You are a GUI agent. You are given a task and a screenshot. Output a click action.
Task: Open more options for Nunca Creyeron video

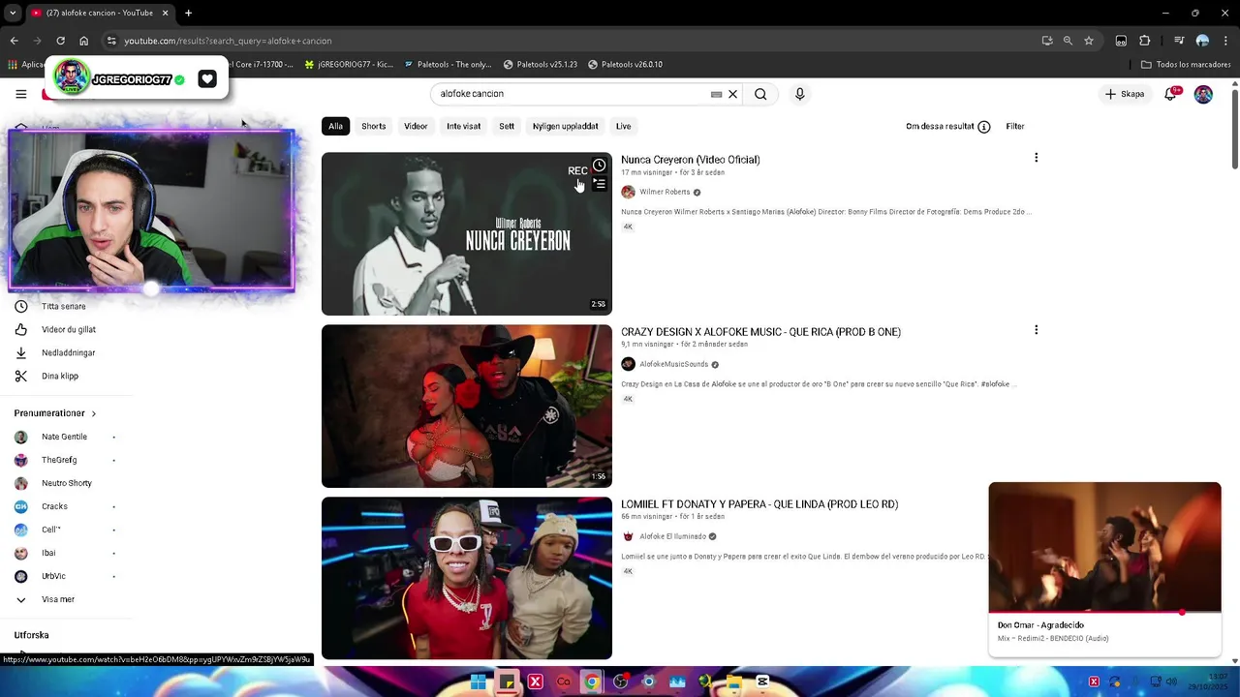click(x=1036, y=158)
